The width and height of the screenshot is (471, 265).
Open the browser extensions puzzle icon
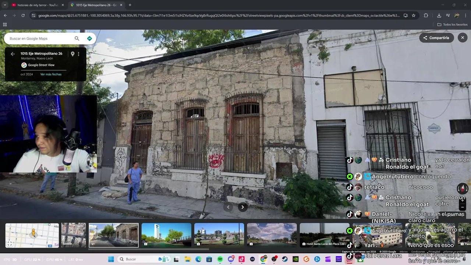[x=426, y=15]
